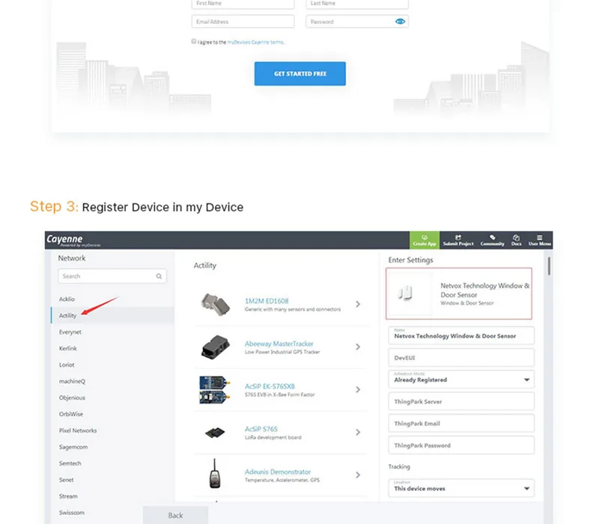599x524 pixels.
Task: Select Stream network
Action: [x=68, y=496]
